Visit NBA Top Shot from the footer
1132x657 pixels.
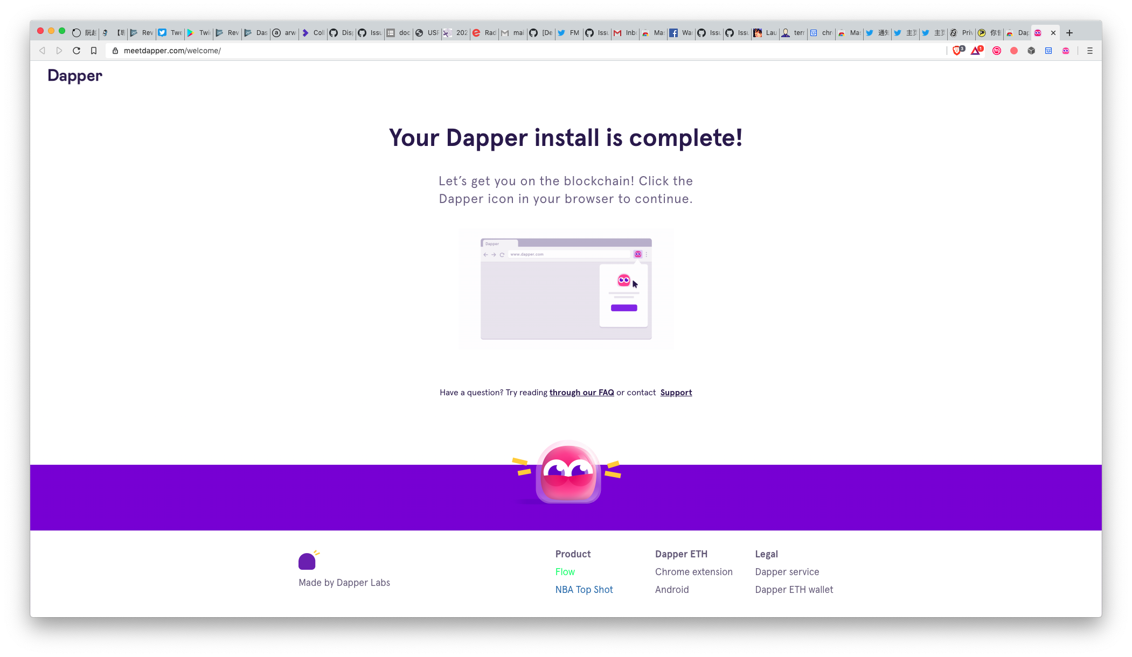(x=584, y=589)
